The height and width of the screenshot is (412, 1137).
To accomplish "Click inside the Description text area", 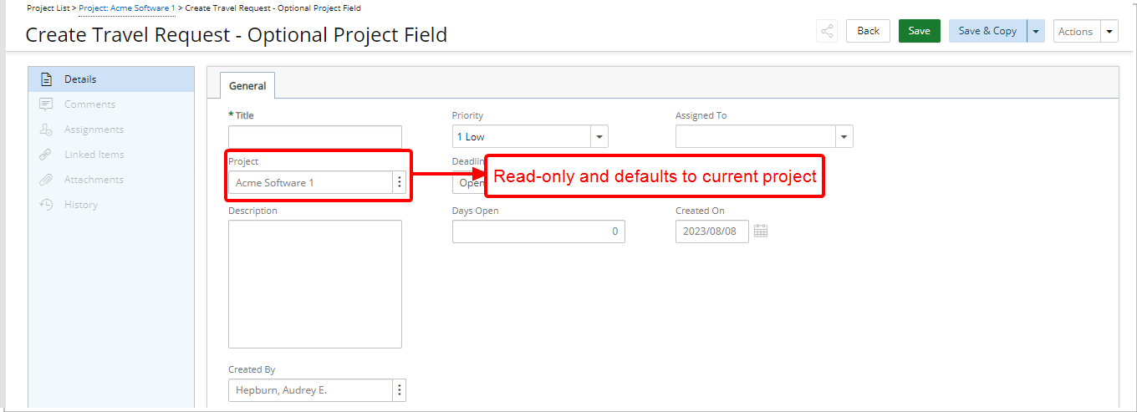I will pyautogui.click(x=314, y=283).
